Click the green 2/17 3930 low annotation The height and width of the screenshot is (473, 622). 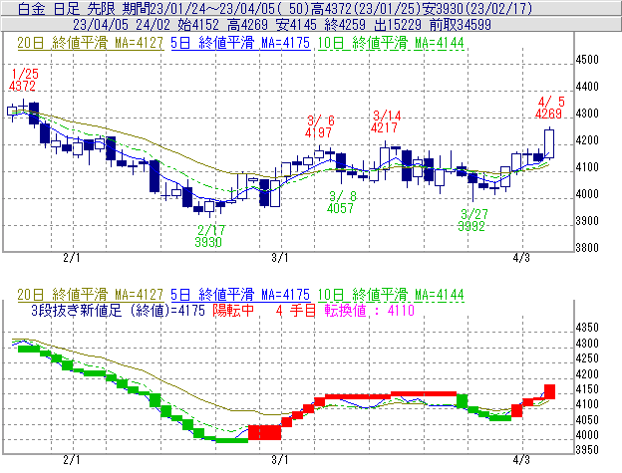(x=209, y=236)
